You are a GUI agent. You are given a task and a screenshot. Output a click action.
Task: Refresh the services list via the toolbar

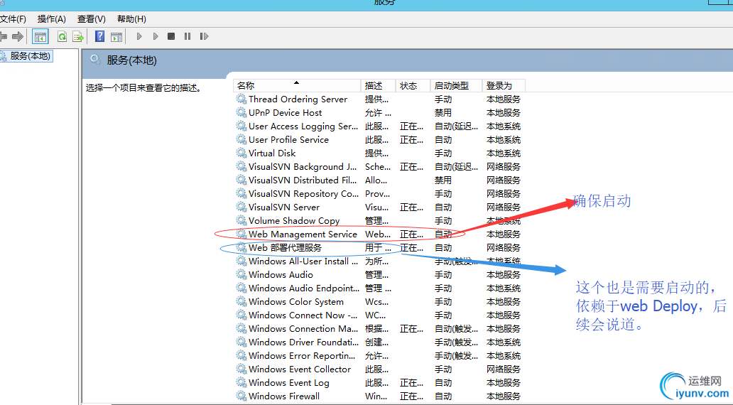point(62,36)
